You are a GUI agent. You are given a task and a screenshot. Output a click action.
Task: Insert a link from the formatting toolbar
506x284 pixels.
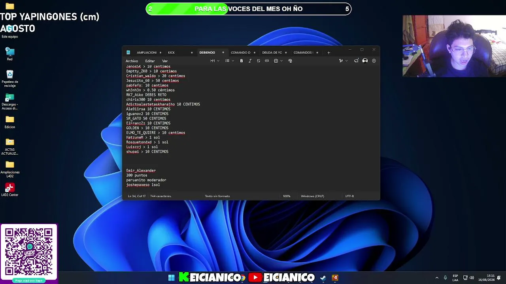click(x=267, y=61)
